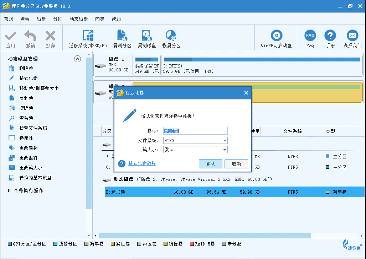Click the Discard (放弃) X icon
The height and width of the screenshot is (259, 366).
pos(50,36)
